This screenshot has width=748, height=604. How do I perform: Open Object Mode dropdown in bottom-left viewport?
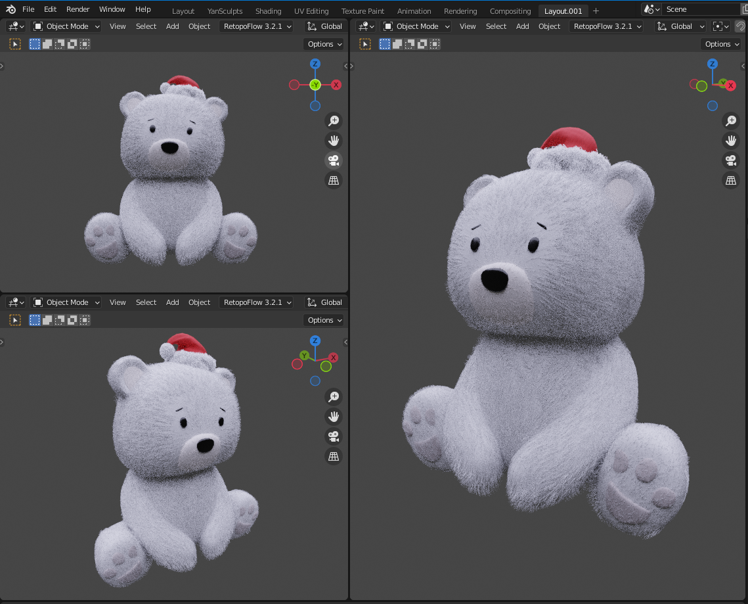66,302
